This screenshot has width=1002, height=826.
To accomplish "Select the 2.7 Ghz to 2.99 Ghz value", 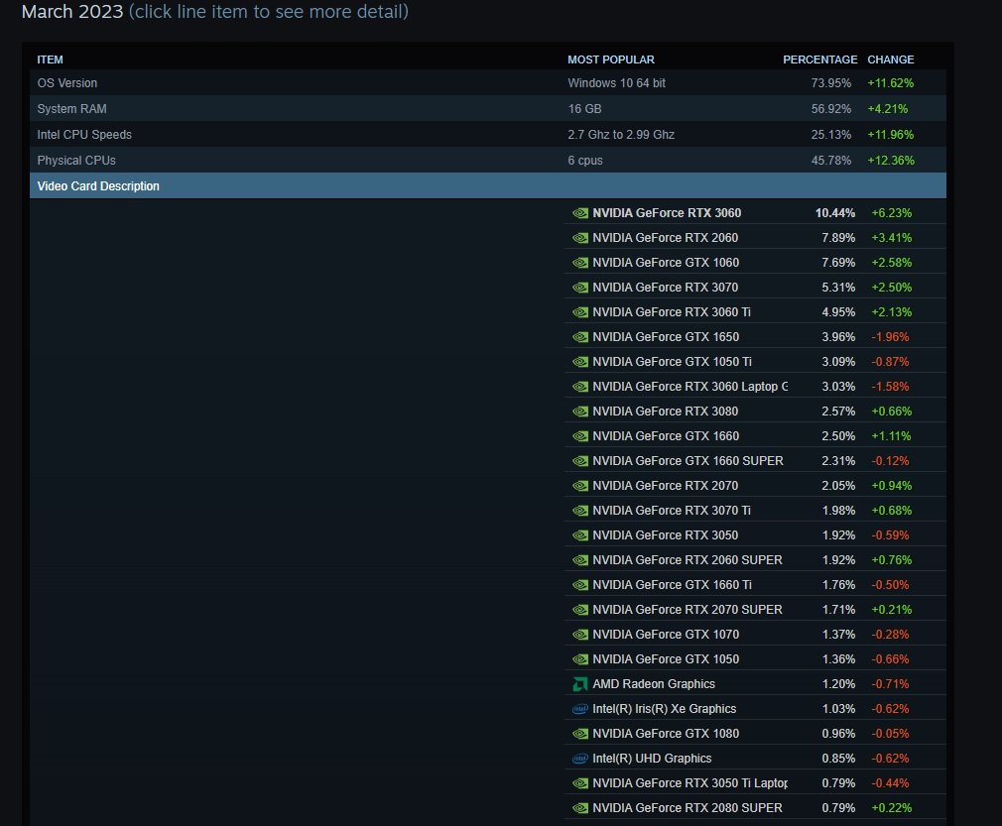I will coord(621,135).
